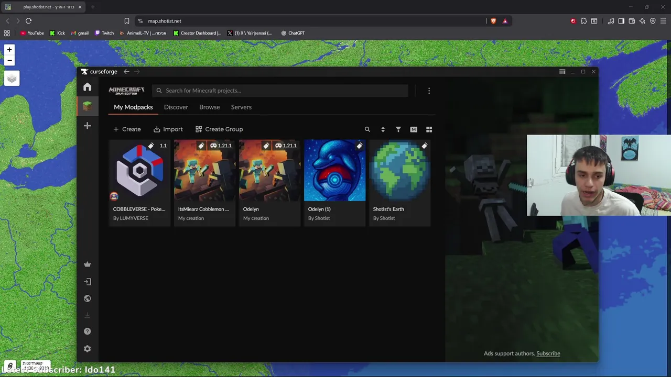The width and height of the screenshot is (671, 377).
Task: Click the search magnifier icon above modpacks
Action: coord(367,129)
